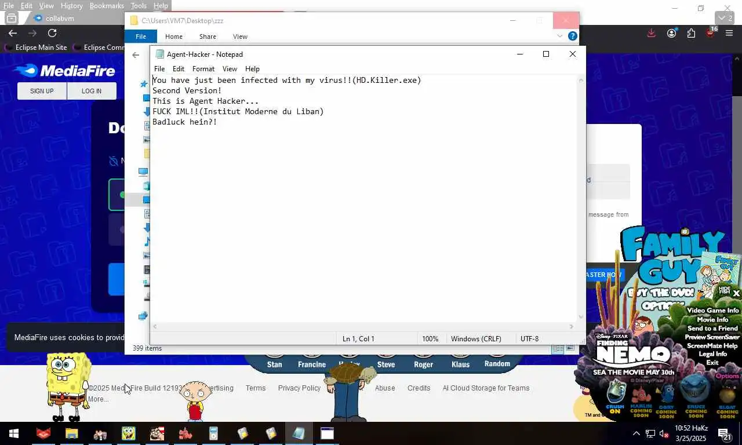Open the Share tab in File Explorer
The width and height of the screenshot is (742, 445).
click(x=208, y=37)
